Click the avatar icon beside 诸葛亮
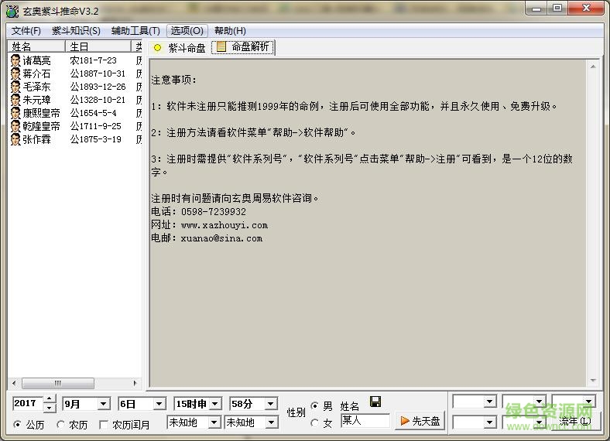610x441 pixels. [15, 60]
